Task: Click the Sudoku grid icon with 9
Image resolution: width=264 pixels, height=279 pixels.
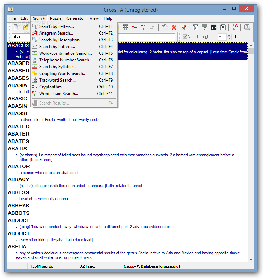Action: point(195,27)
